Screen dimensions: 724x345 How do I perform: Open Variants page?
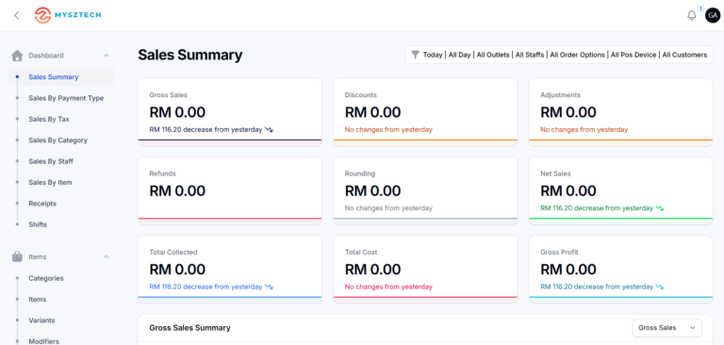tap(41, 320)
